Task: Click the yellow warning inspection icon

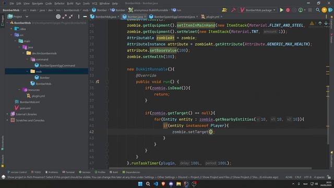Action: point(312,23)
